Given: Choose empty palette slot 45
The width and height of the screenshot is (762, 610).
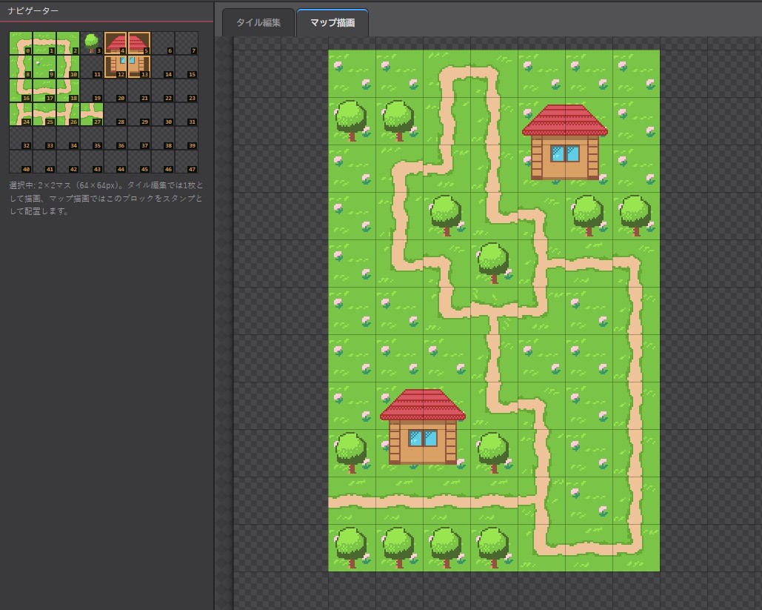Looking at the screenshot, I should (139, 162).
